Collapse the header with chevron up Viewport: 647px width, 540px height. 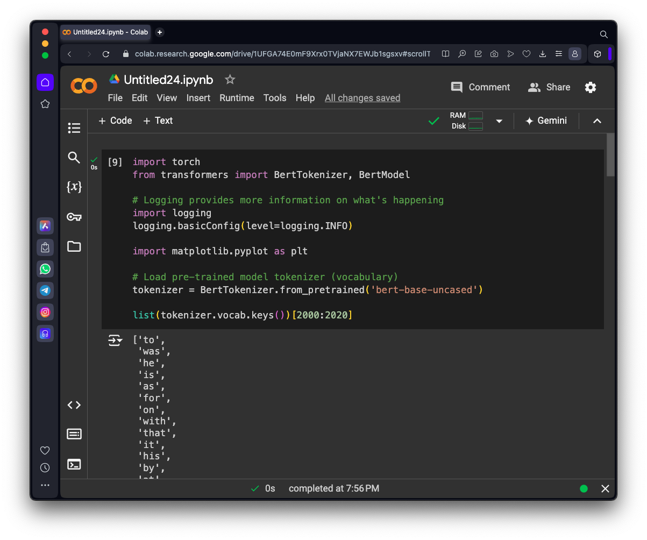point(597,121)
